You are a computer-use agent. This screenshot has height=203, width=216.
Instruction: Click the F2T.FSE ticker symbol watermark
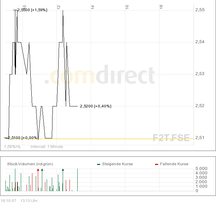(171, 138)
